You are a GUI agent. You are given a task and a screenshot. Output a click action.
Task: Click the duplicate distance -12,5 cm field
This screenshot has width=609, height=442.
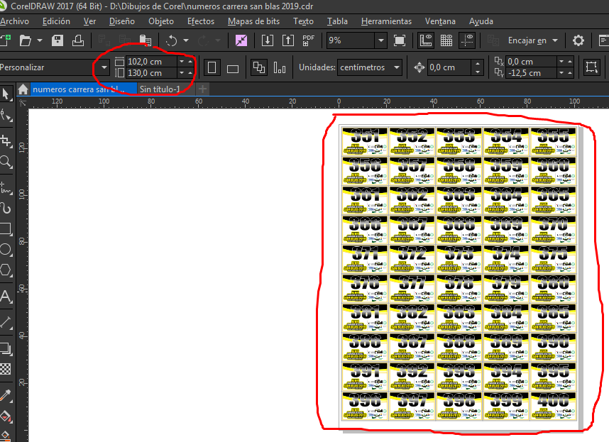click(x=531, y=73)
